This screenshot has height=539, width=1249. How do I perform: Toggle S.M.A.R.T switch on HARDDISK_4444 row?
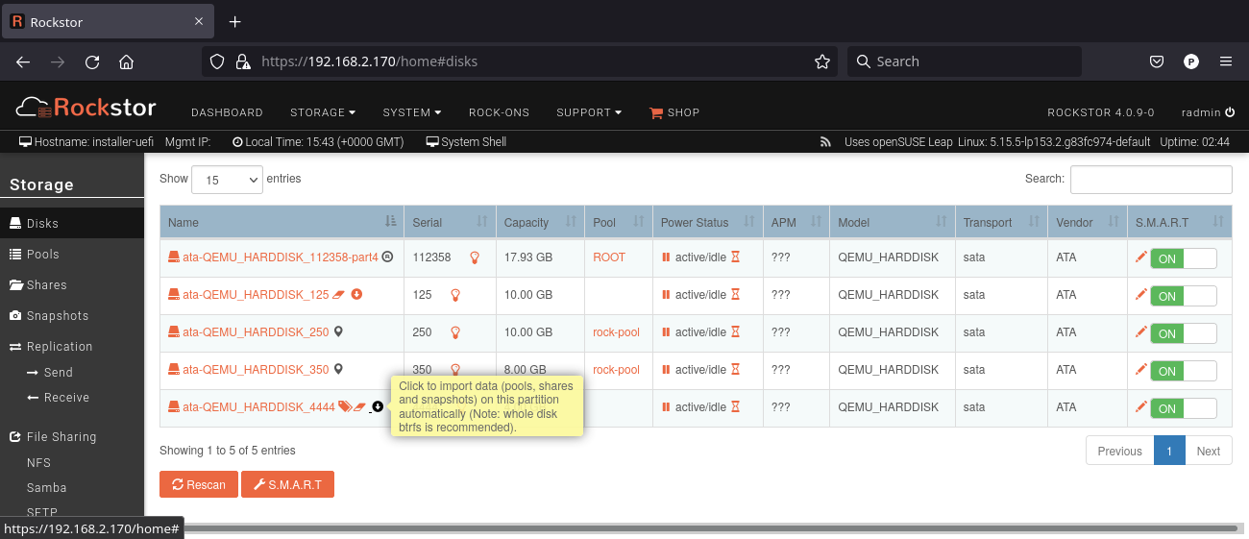1183,408
